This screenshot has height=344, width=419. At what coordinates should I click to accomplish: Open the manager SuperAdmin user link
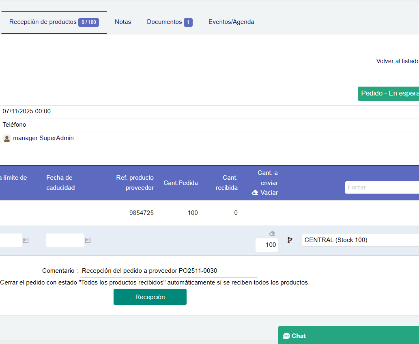pos(43,138)
